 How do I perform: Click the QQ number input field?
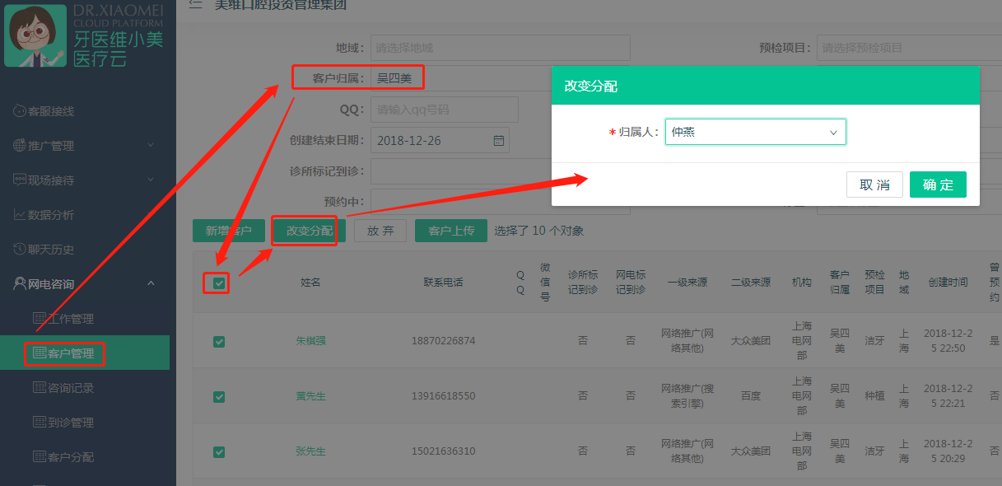(445, 110)
